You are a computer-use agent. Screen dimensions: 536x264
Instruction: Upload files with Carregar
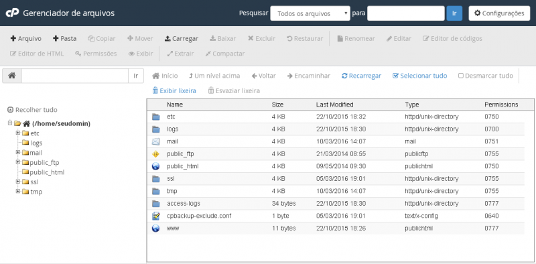181,39
